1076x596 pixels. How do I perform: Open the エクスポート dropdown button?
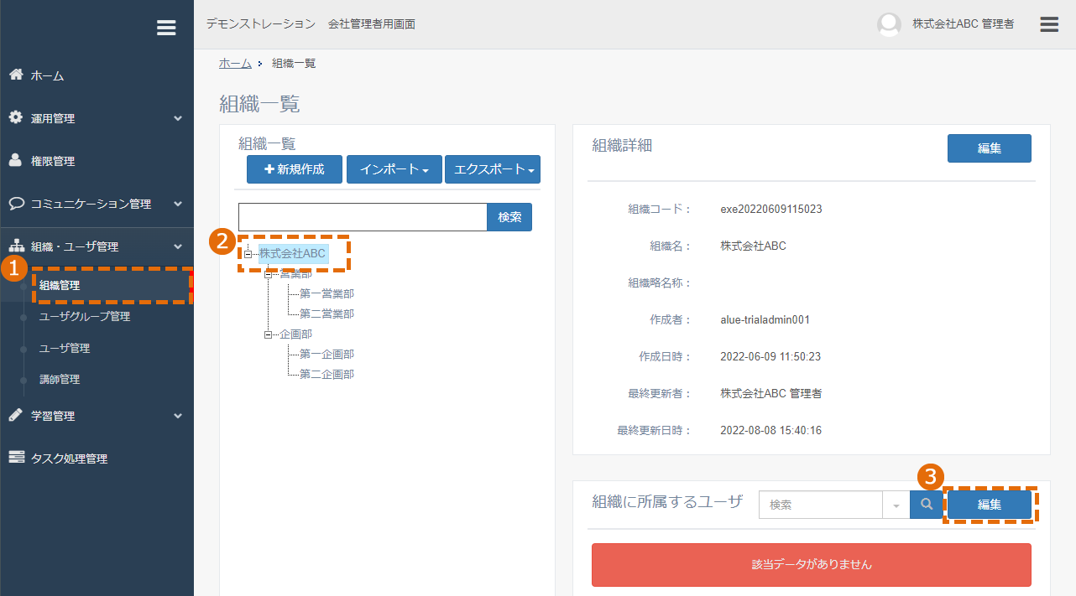click(493, 169)
